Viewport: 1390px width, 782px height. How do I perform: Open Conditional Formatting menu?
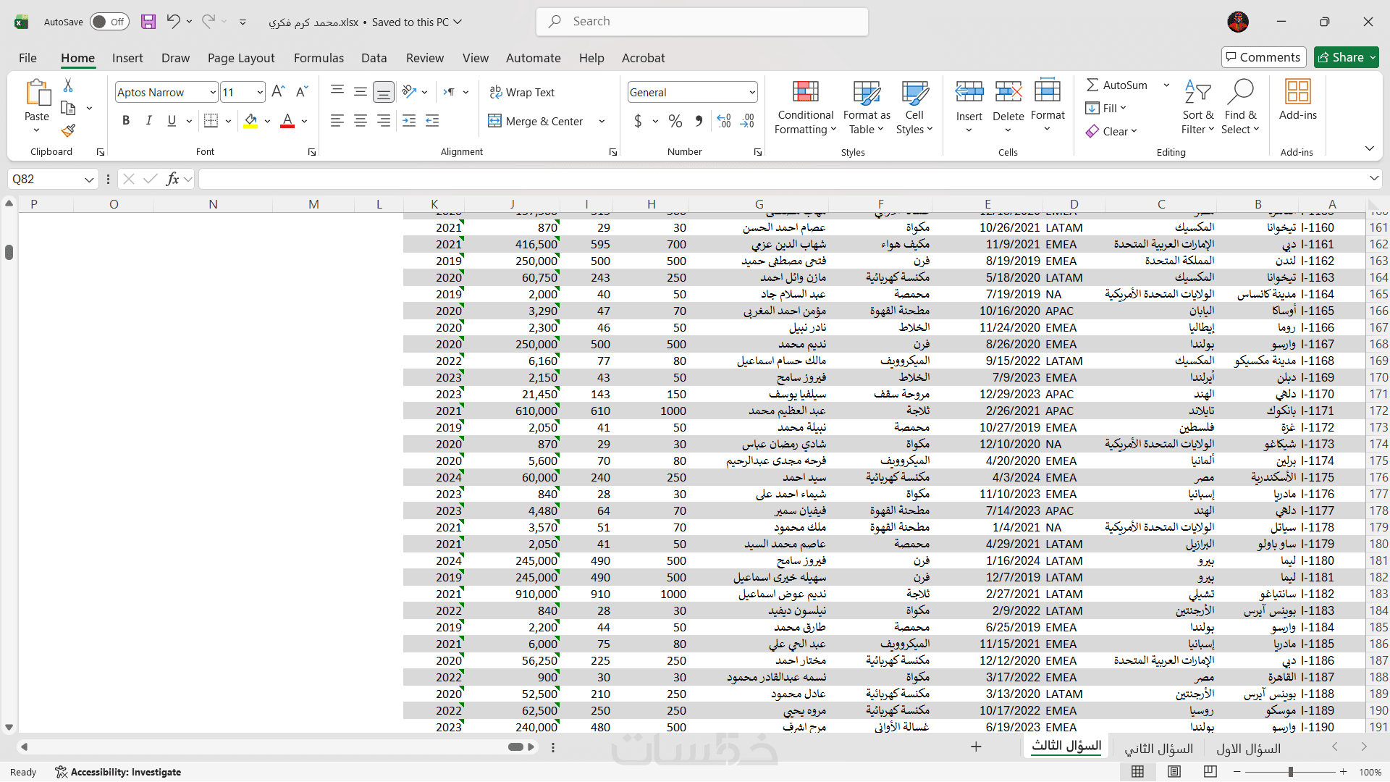[805, 107]
